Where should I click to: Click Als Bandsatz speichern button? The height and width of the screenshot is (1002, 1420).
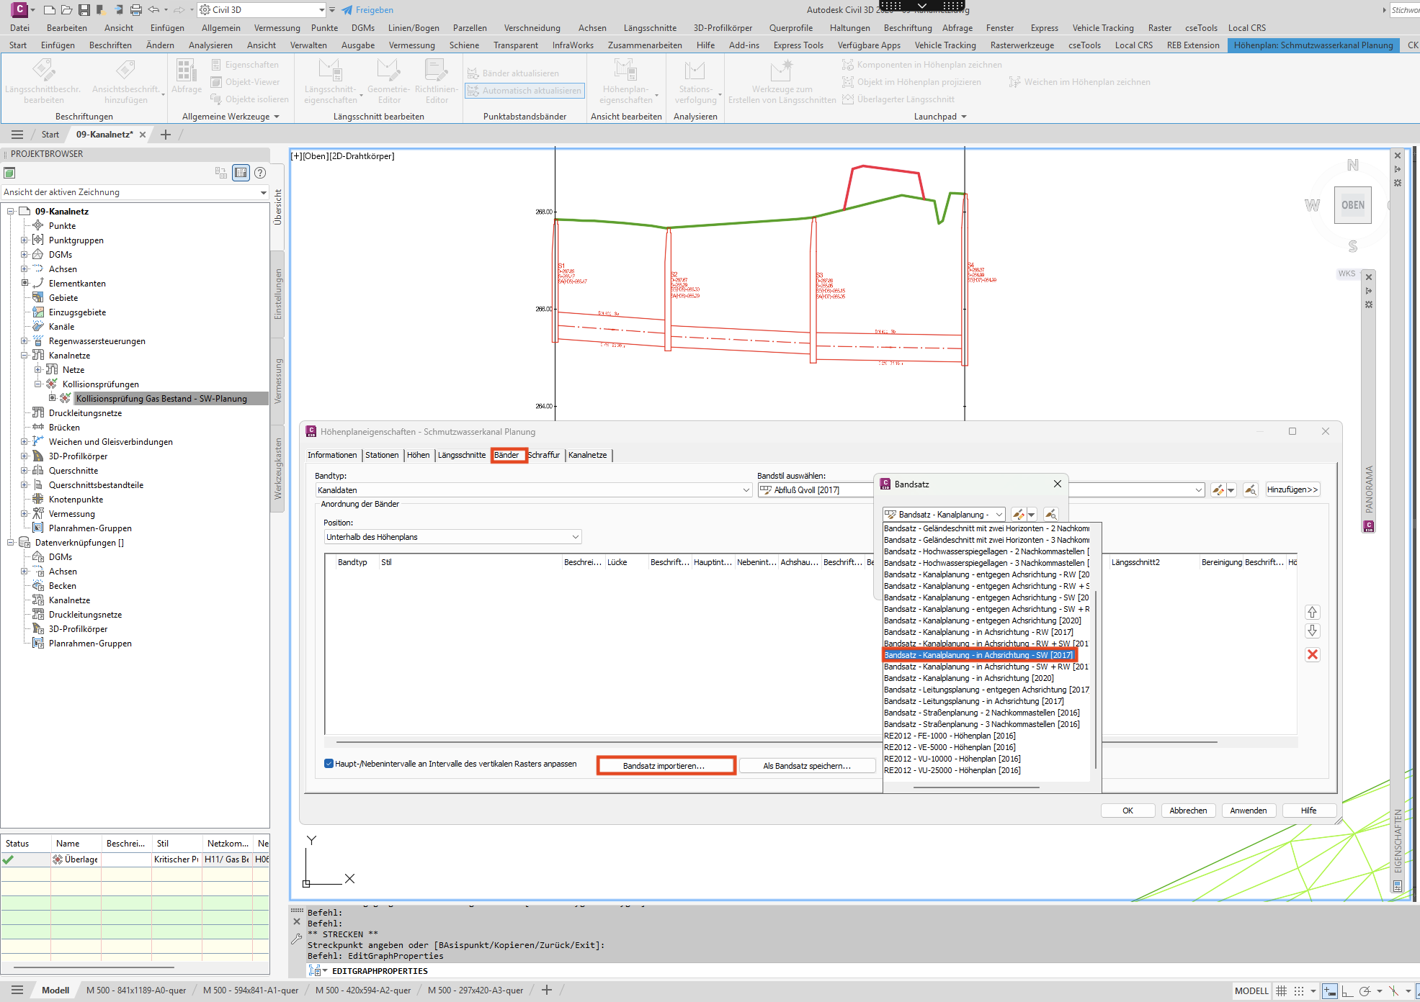(807, 766)
